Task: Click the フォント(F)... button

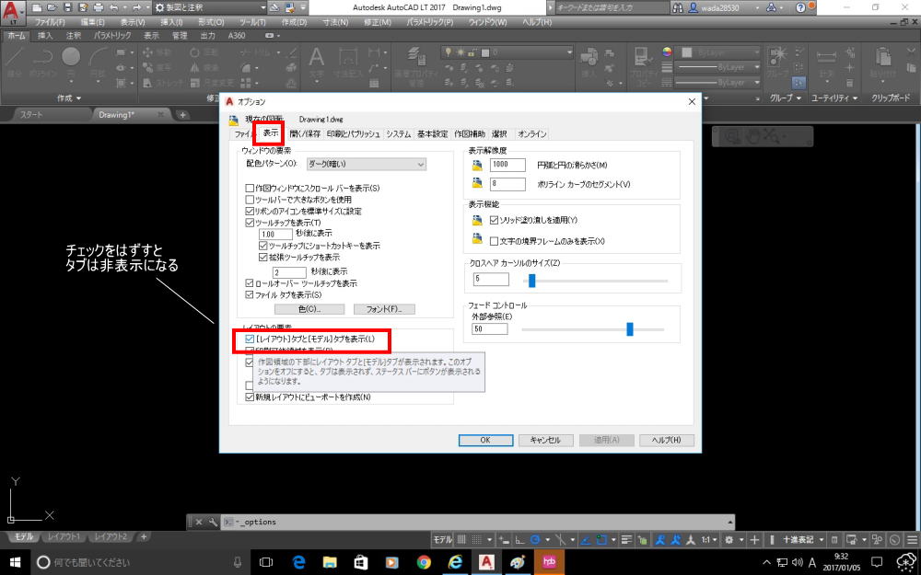Action: tap(384, 309)
